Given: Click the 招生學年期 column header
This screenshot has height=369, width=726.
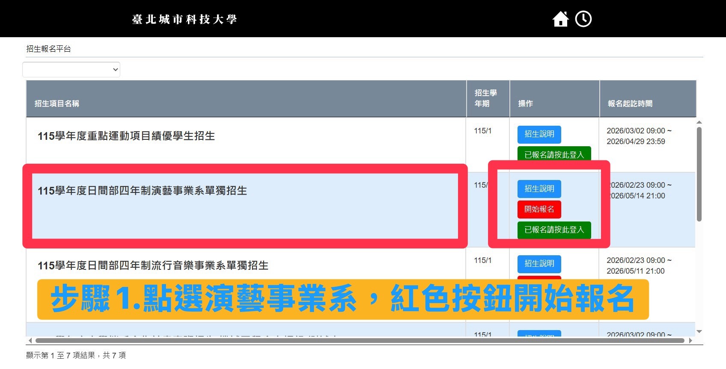Looking at the screenshot, I should 485,98.
